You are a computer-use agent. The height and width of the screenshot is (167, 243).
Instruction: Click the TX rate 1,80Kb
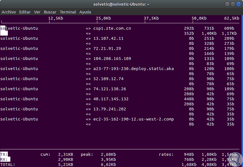pyautogui.click(x=209, y=154)
